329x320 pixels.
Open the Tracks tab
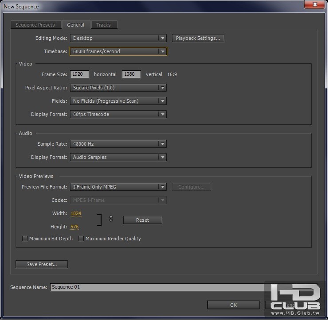click(x=104, y=25)
